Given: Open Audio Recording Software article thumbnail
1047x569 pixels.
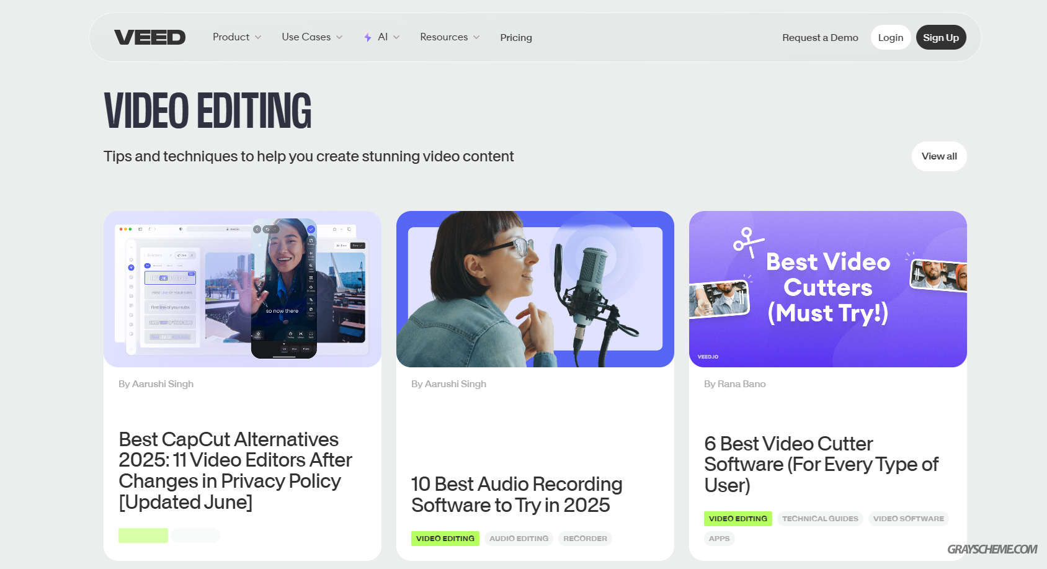Looking at the screenshot, I should click(535, 289).
